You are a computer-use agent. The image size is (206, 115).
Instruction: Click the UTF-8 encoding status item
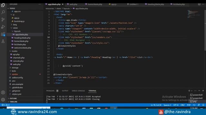[176, 105]
